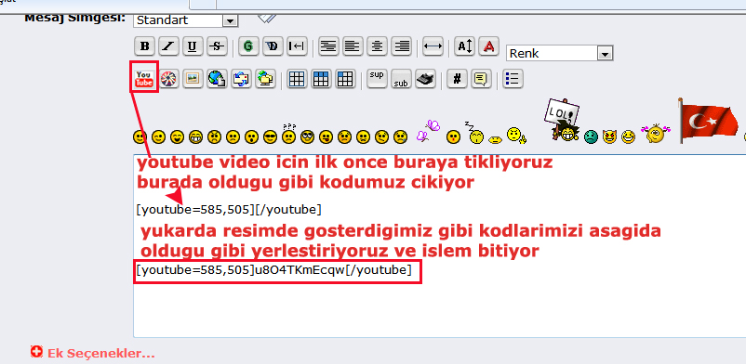Click the red A font face button
Image resolution: width=746 pixels, height=364 pixels.
click(488, 46)
